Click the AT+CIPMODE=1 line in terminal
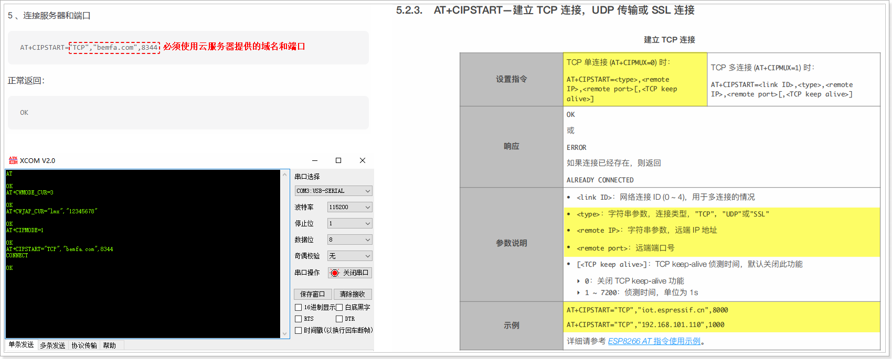Screen dimensions: 892x359 pyautogui.click(x=25, y=230)
